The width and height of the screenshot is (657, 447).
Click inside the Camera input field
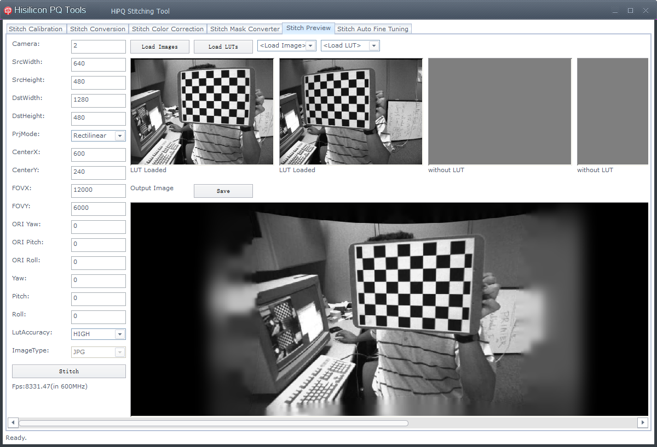[98, 46]
